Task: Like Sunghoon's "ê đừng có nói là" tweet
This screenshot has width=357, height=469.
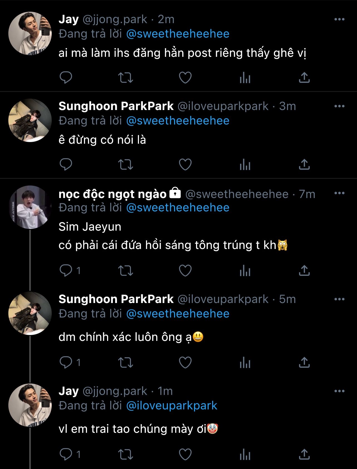Action: pos(185,165)
